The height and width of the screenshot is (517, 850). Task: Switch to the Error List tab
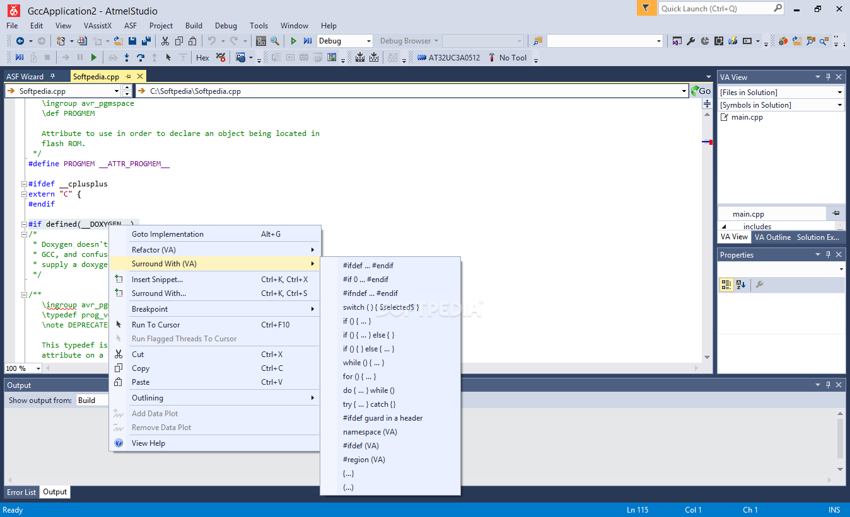pyautogui.click(x=21, y=492)
